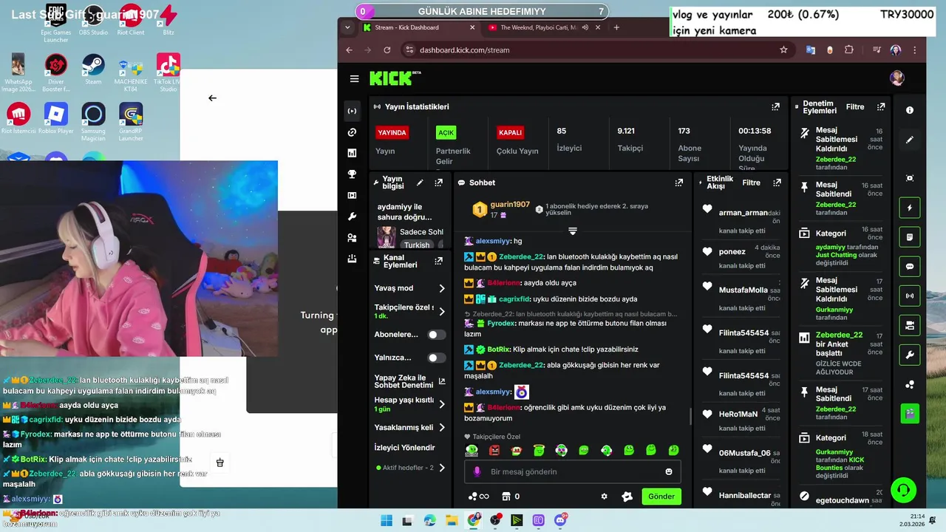Edit stream info with the pencil icon
The height and width of the screenshot is (532, 946).
tap(420, 183)
